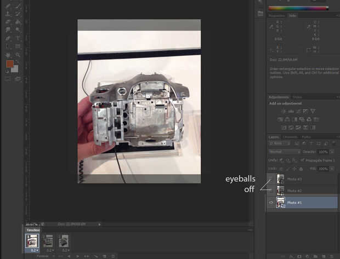
Task: Add a Vibrance adjustment
Action: pos(313,111)
